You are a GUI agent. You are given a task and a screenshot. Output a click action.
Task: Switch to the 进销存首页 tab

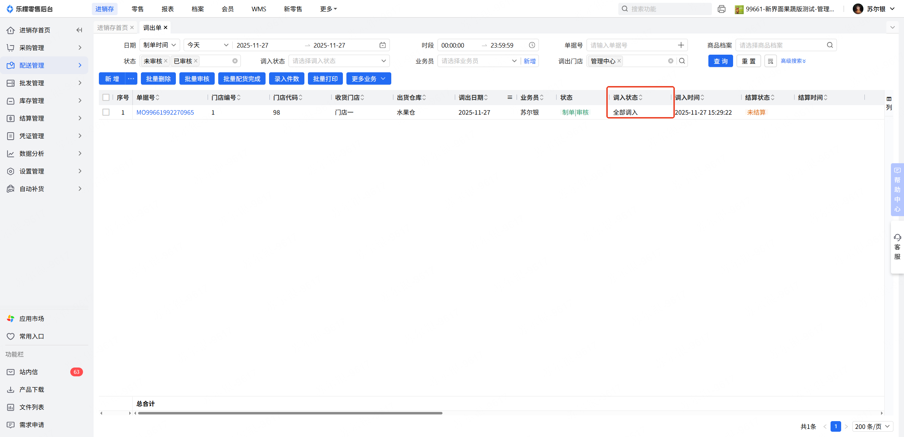pos(112,28)
